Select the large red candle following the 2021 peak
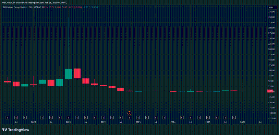 tap(77, 73)
